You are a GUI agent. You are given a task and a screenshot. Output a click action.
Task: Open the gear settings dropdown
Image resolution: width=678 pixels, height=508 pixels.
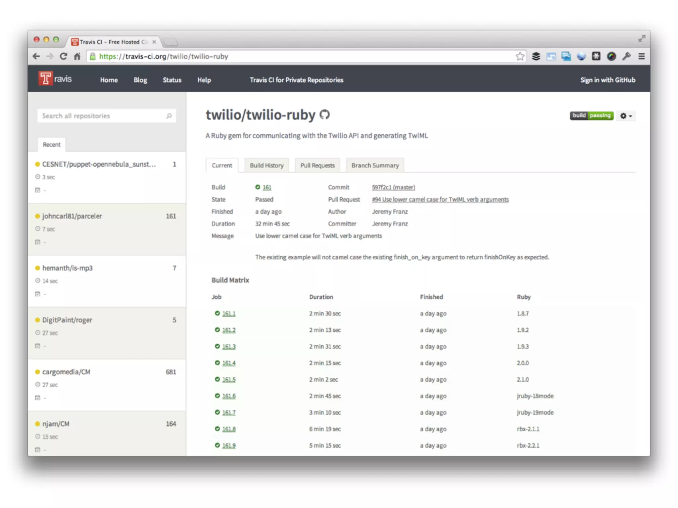pos(626,116)
